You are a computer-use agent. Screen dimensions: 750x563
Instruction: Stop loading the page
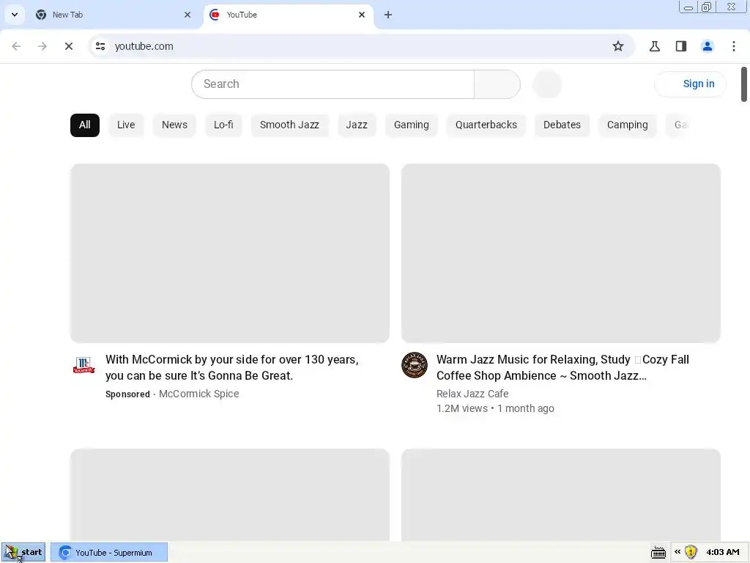[x=68, y=46]
